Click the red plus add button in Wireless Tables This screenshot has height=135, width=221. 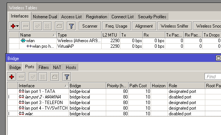tap(13, 26)
